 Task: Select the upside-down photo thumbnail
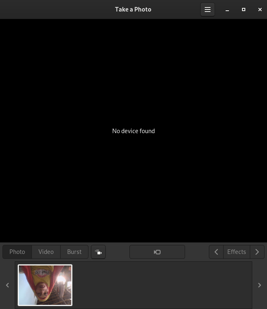click(x=45, y=285)
